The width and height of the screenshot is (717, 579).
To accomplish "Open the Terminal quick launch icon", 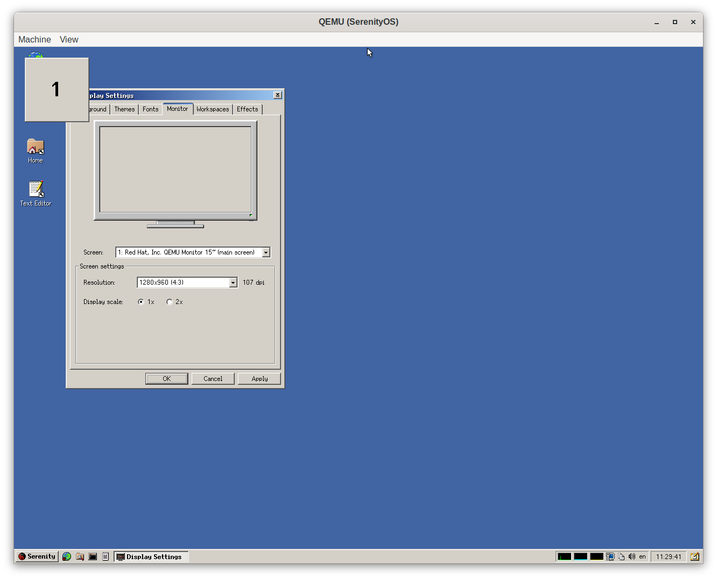I will pos(93,556).
